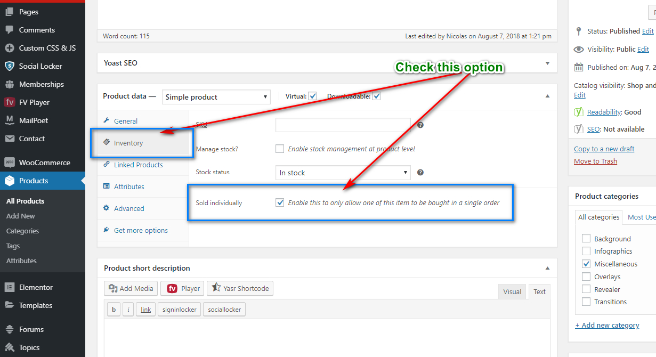Click the MailPoet sidebar icon

pos(9,120)
